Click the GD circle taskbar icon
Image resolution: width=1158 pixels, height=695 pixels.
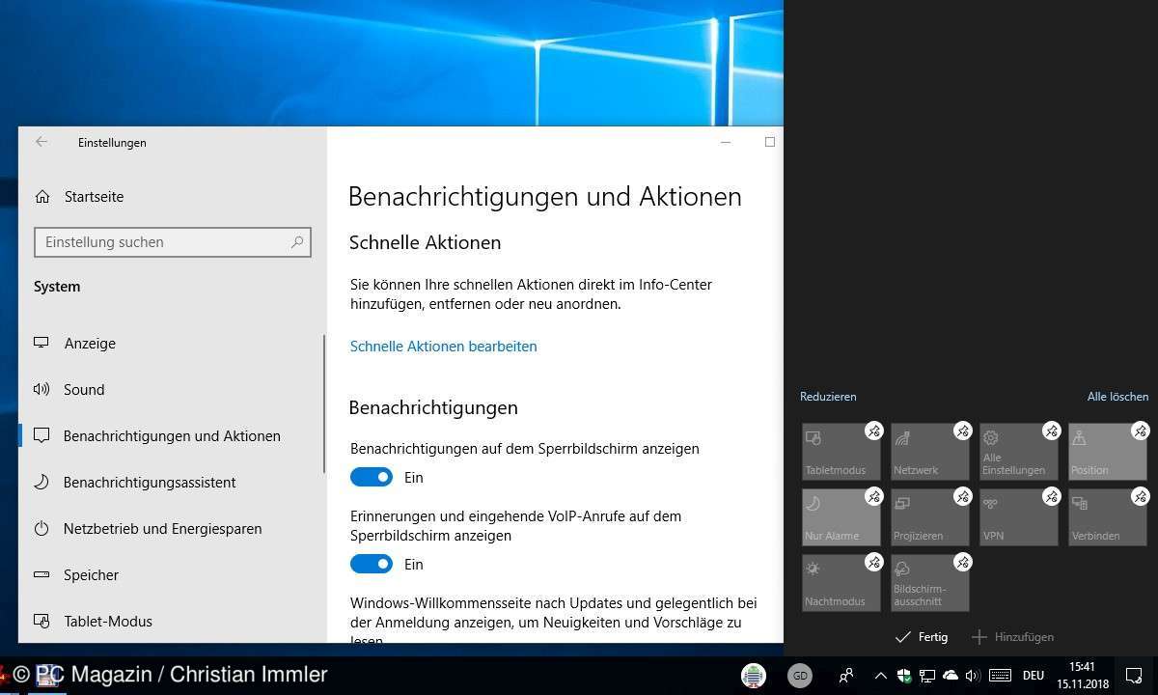coord(800,676)
